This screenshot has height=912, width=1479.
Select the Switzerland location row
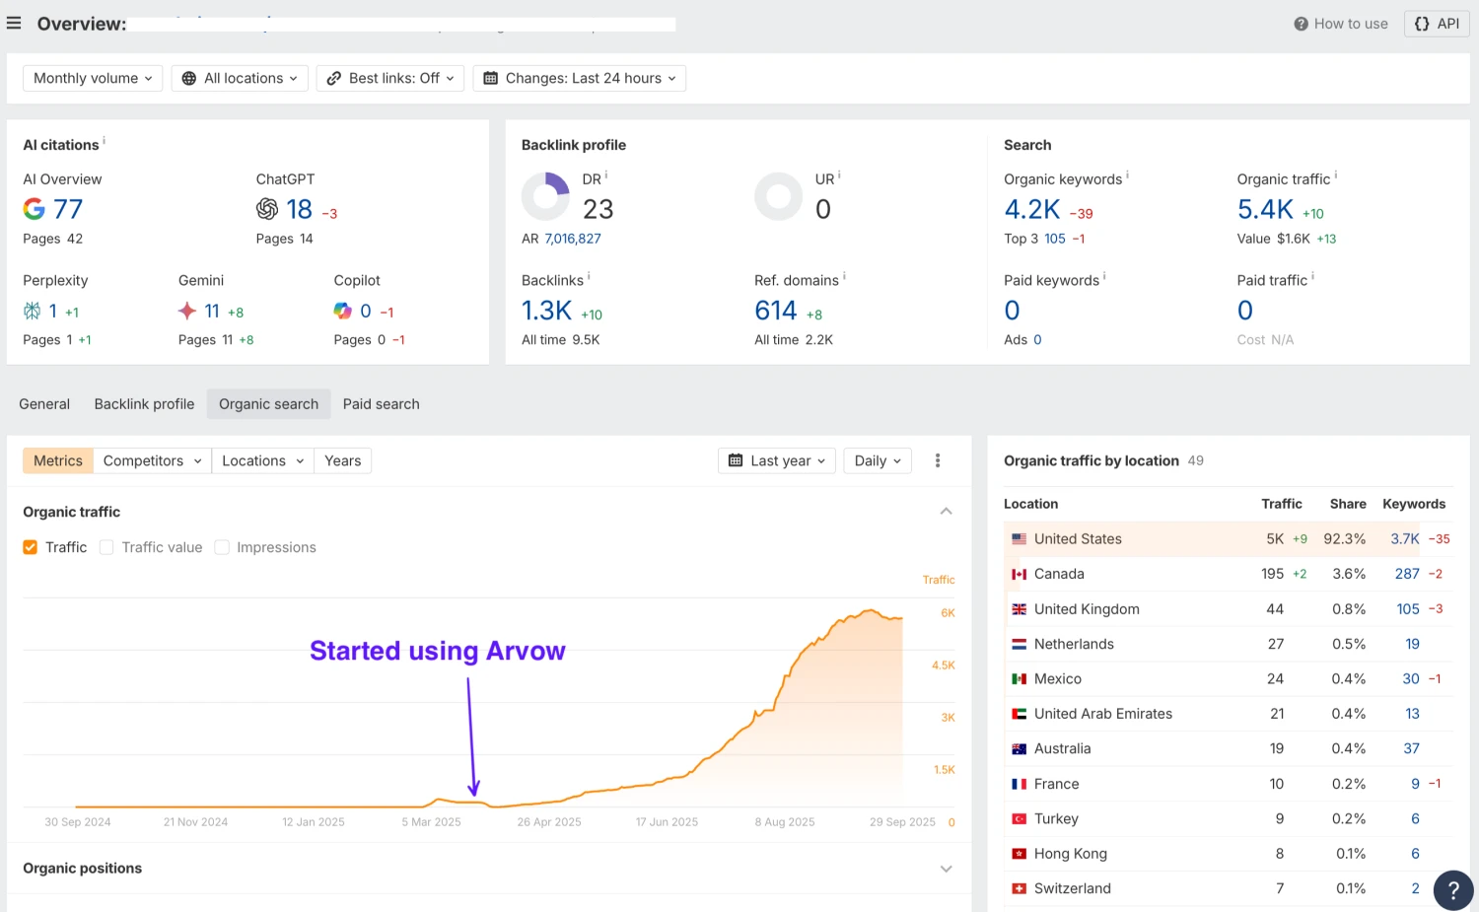click(x=1229, y=888)
